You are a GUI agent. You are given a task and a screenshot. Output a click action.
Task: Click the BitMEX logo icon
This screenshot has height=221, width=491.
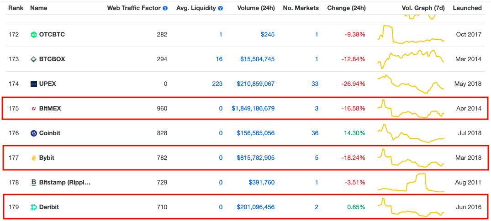pyautogui.click(x=33, y=109)
